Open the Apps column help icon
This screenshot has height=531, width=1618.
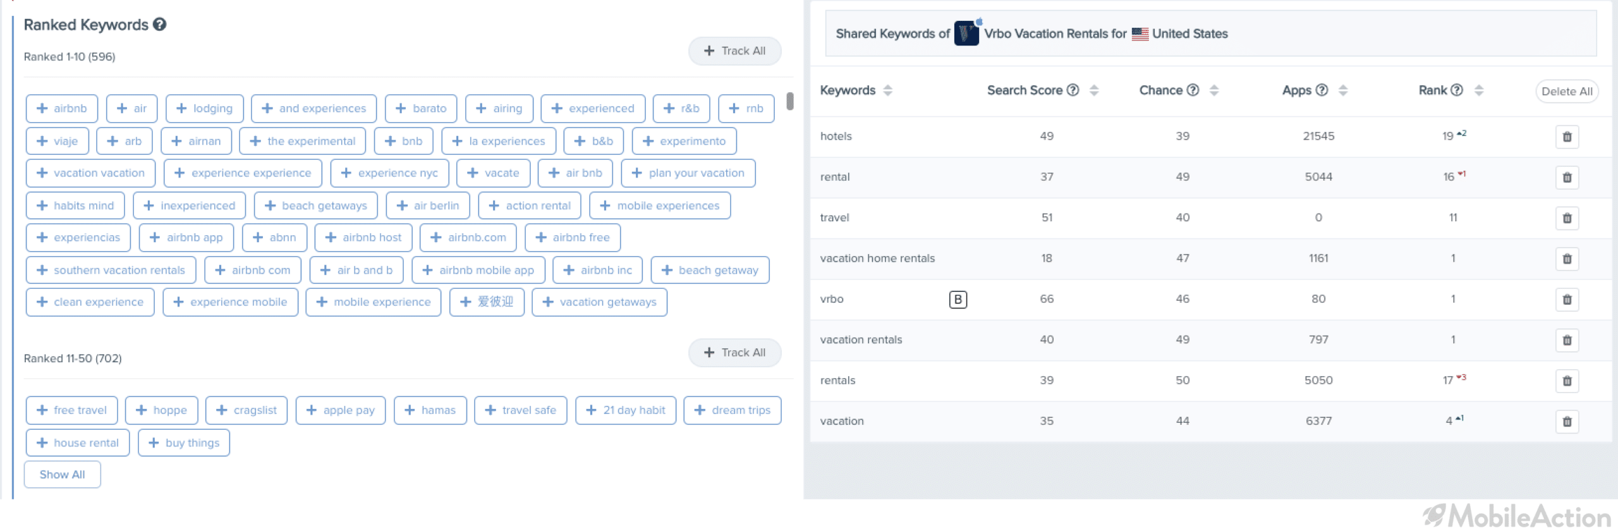(x=1322, y=90)
